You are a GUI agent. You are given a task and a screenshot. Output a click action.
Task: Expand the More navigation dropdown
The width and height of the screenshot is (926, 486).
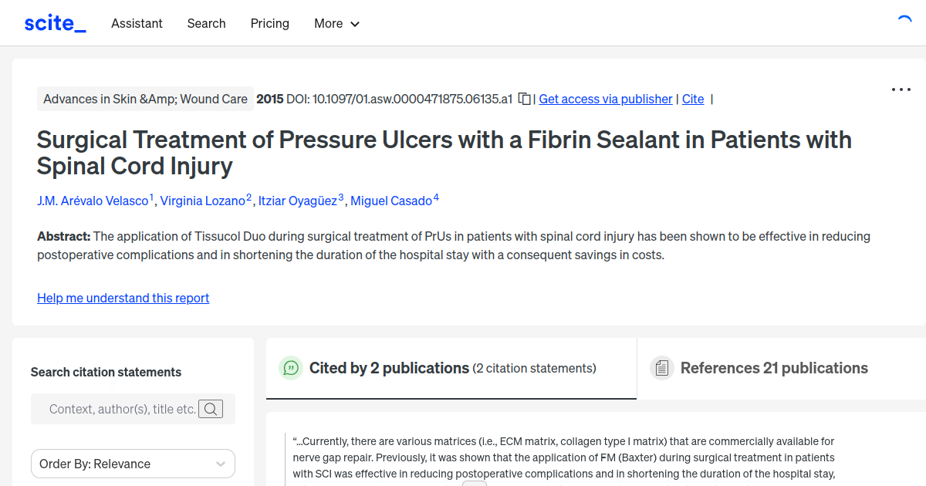tap(336, 24)
